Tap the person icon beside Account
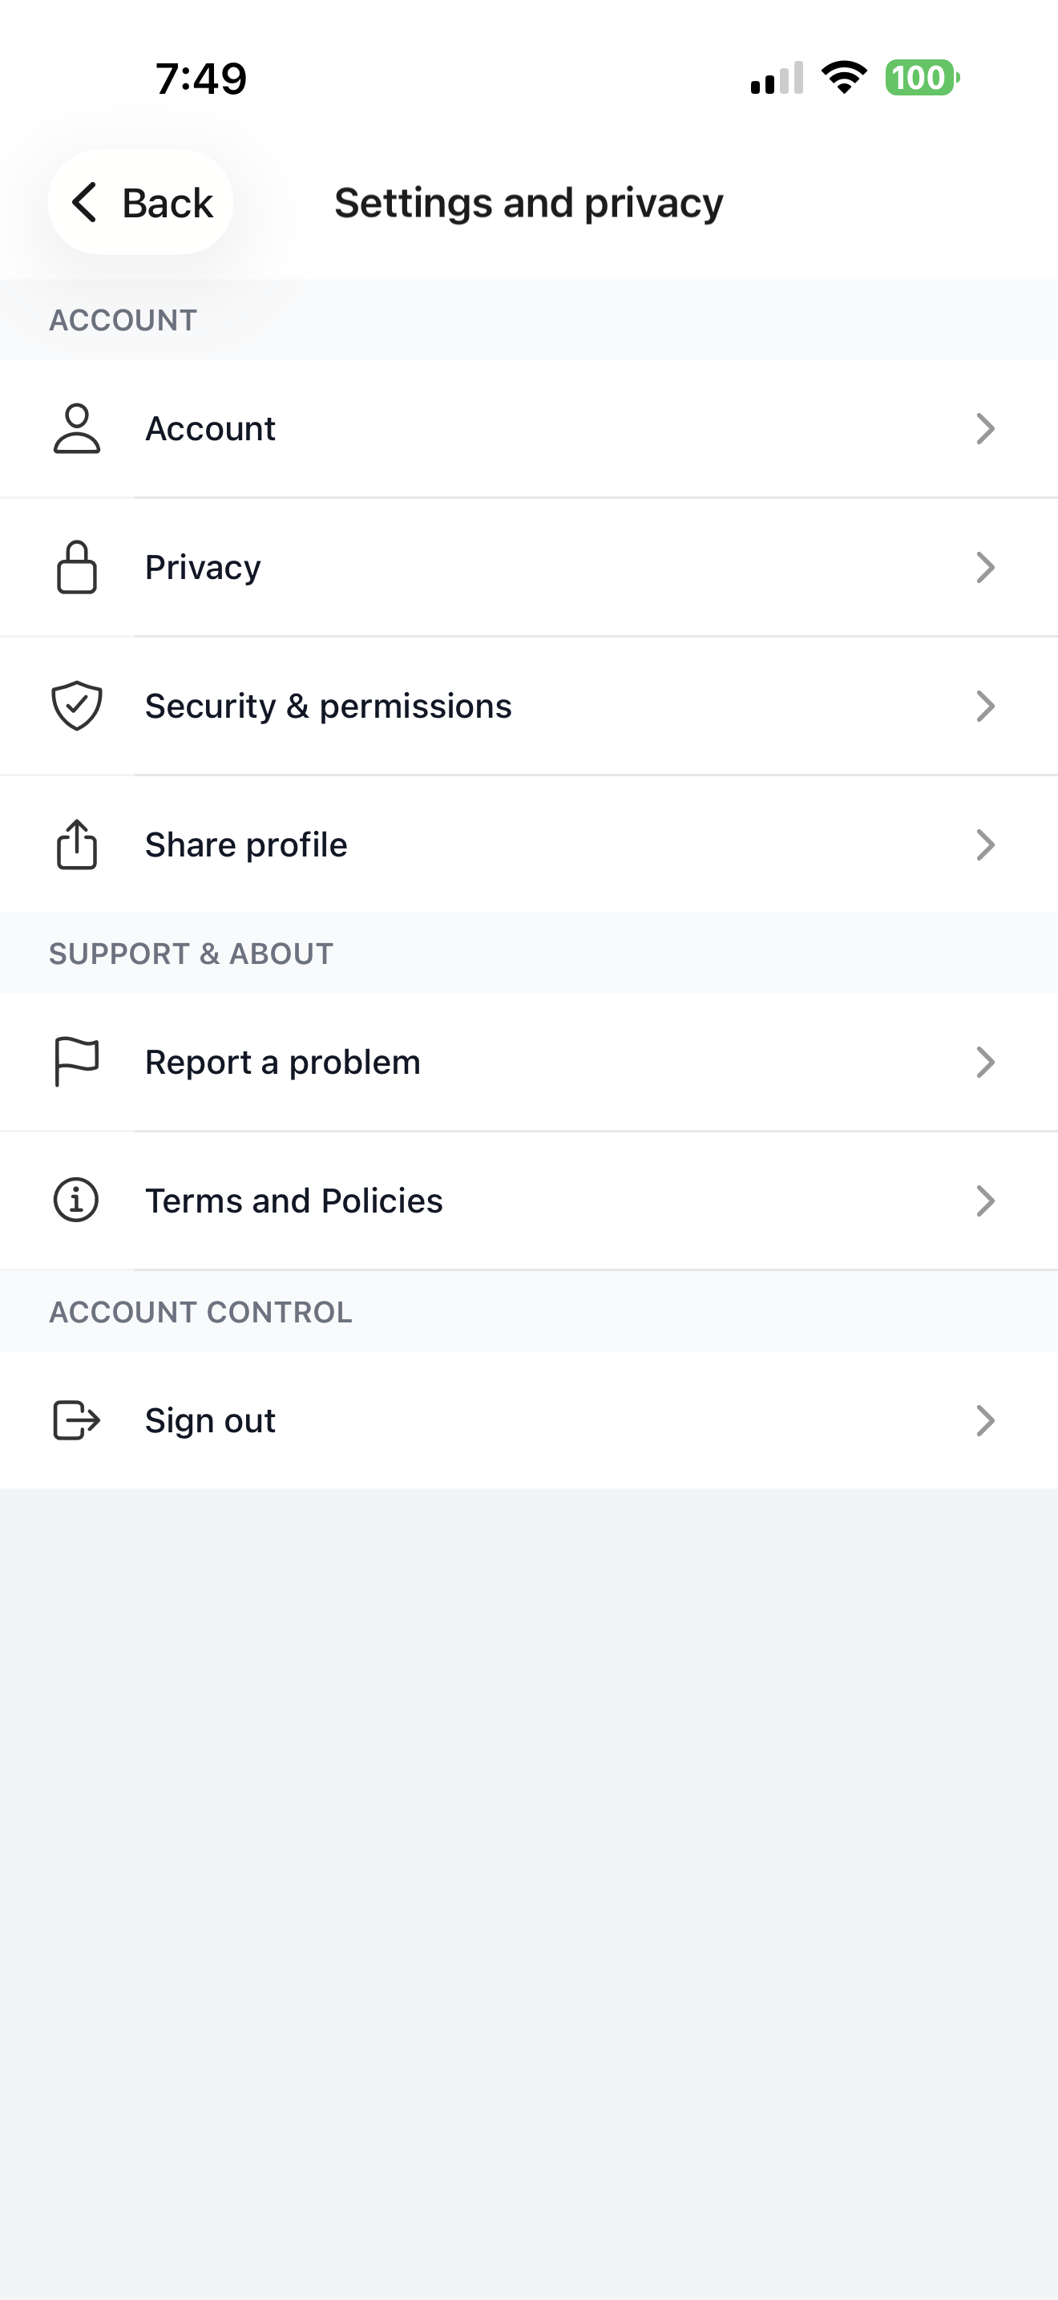Screen dimensions: 1058x2300 tap(77, 428)
